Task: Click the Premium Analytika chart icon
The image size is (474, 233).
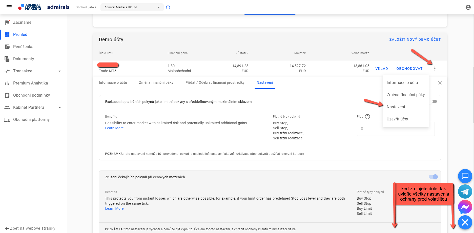Action: (x=7, y=83)
